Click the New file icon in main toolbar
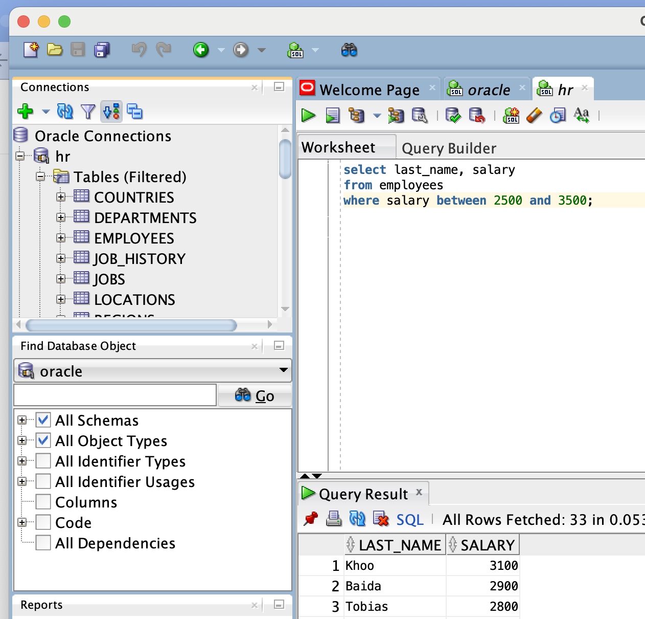Viewport: 645px width, 619px height. [x=31, y=50]
